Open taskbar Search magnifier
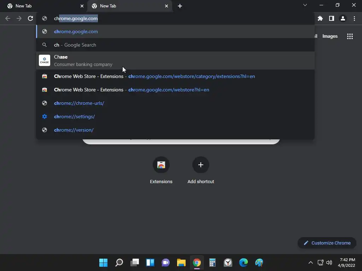Viewport: 362px width, 271px height. point(119,263)
